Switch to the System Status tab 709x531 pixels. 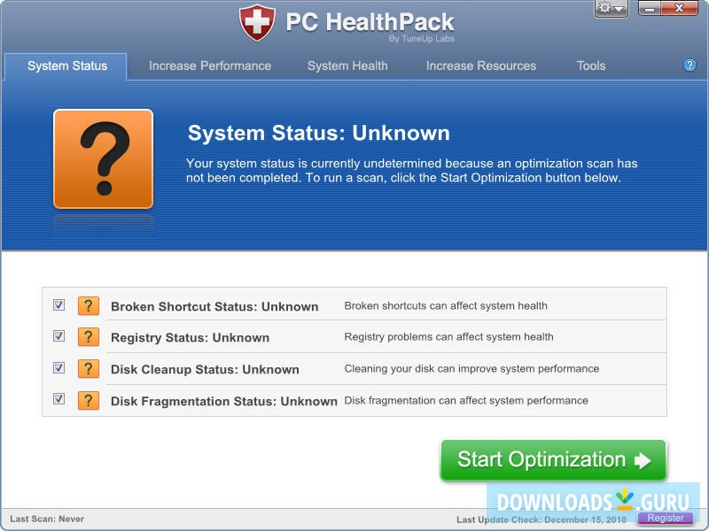click(x=66, y=65)
